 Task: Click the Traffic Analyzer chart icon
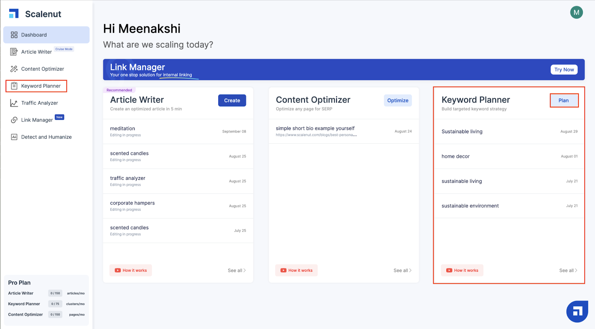pyautogui.click(x=14, y=103)
